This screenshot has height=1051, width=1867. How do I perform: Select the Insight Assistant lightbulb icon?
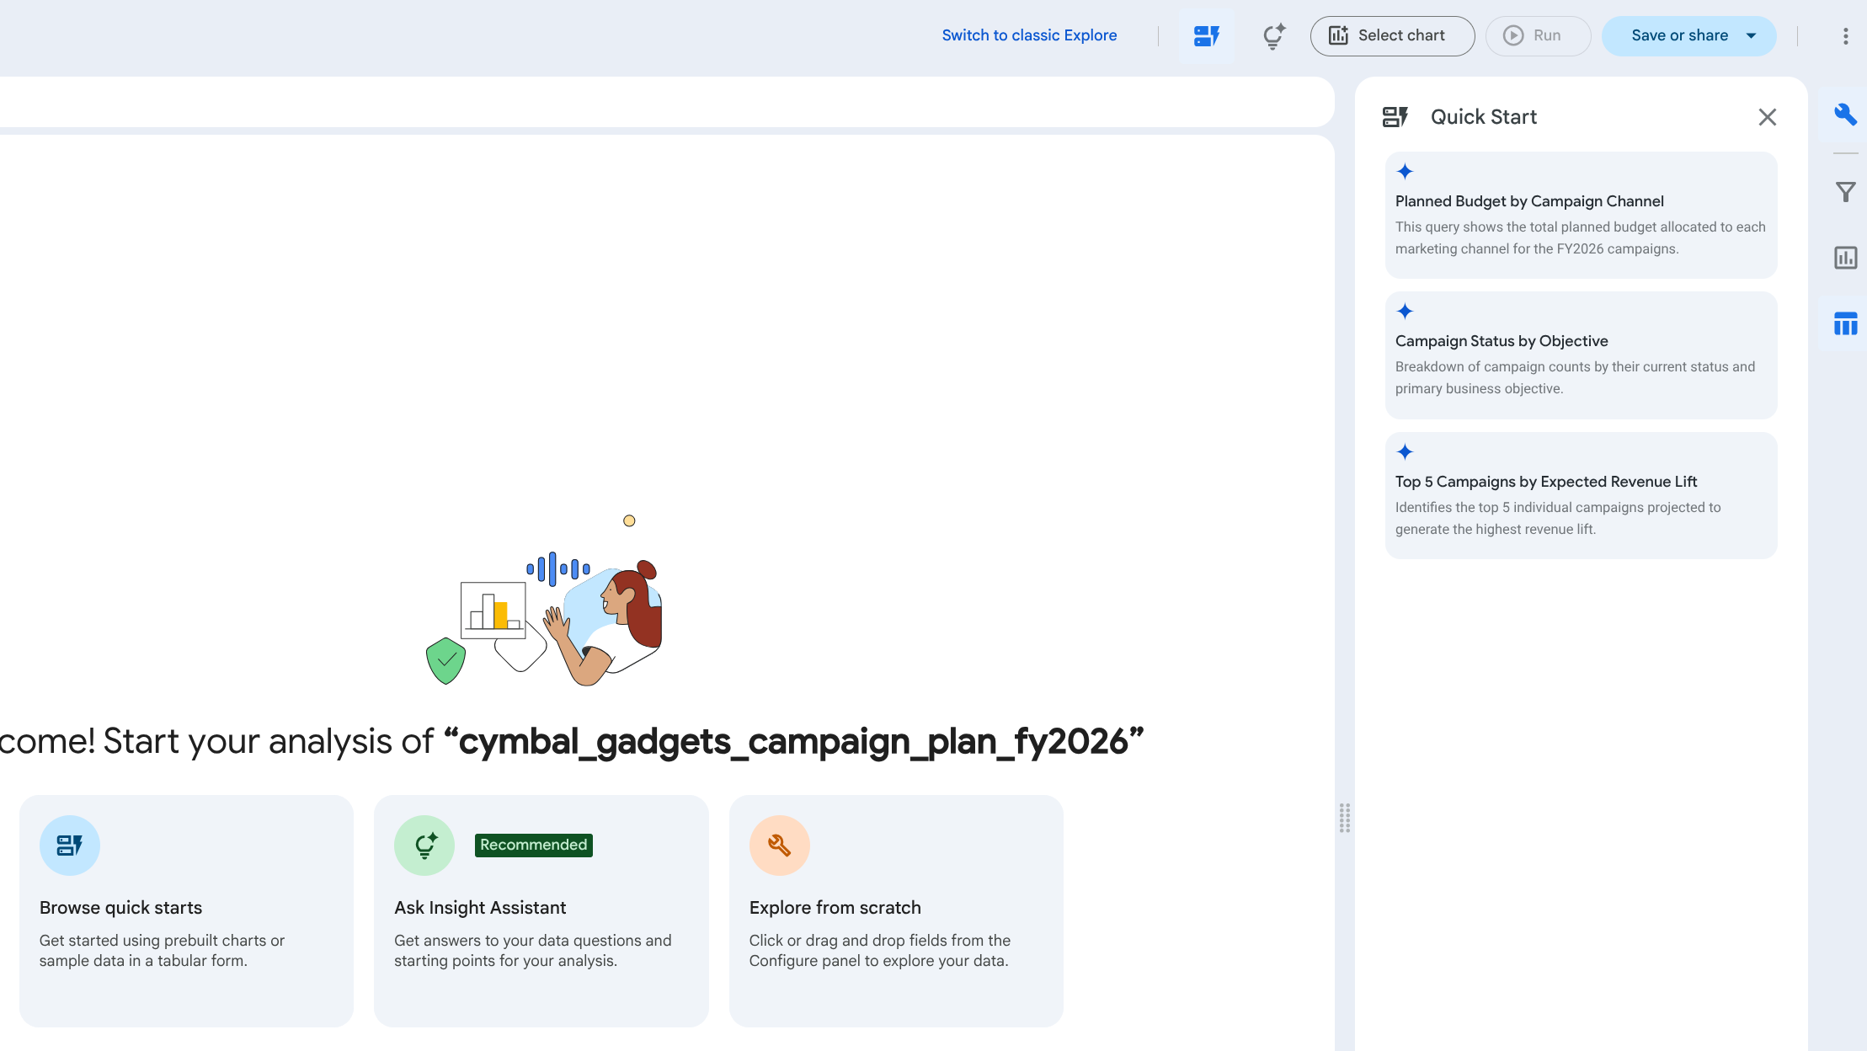[x=1272, y=36]
